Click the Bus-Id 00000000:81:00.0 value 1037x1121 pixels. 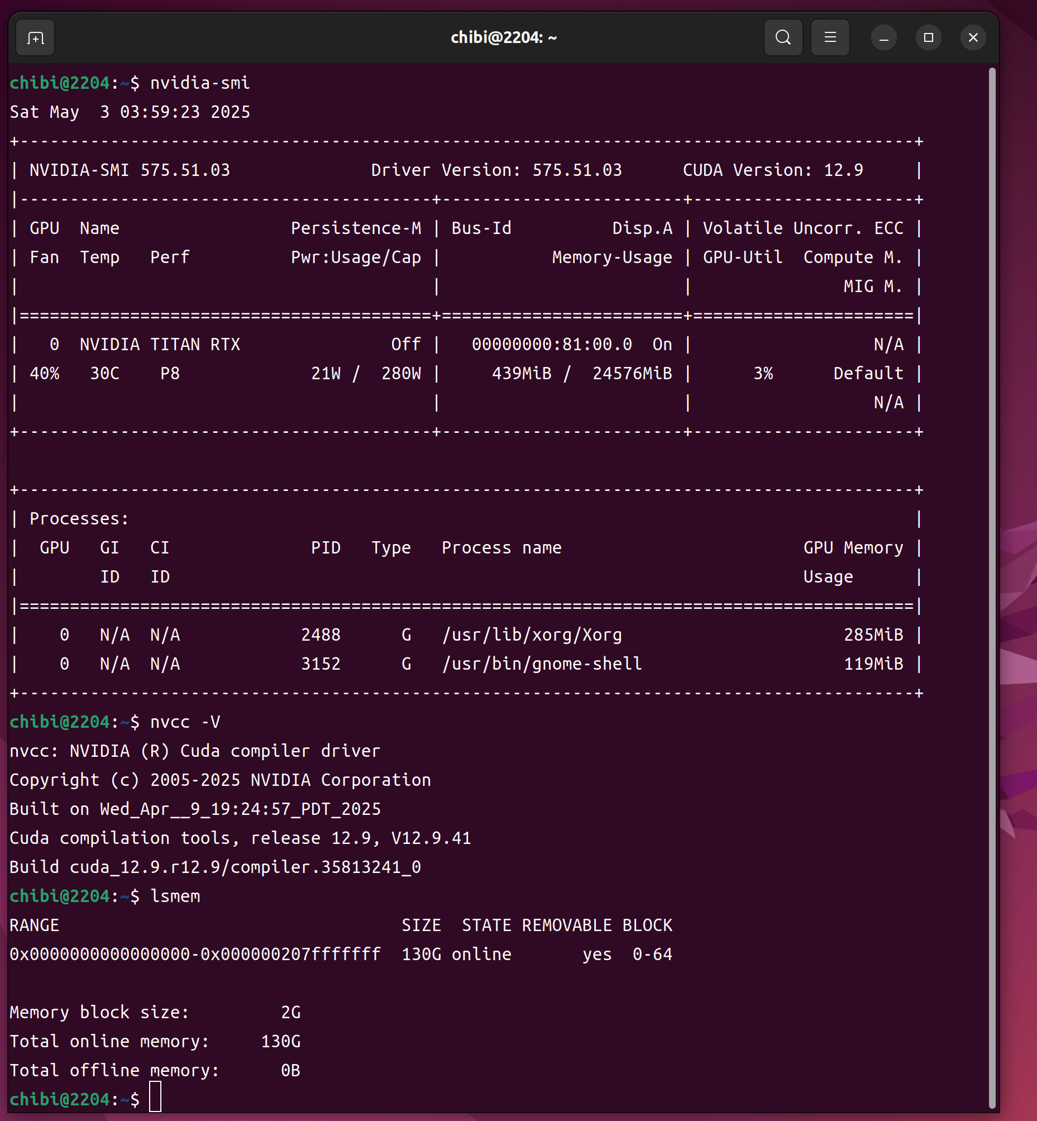552,344
